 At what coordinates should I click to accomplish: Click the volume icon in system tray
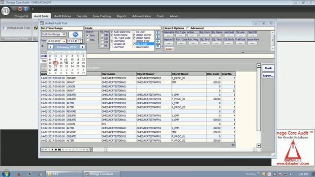click(x=291, y=174)
